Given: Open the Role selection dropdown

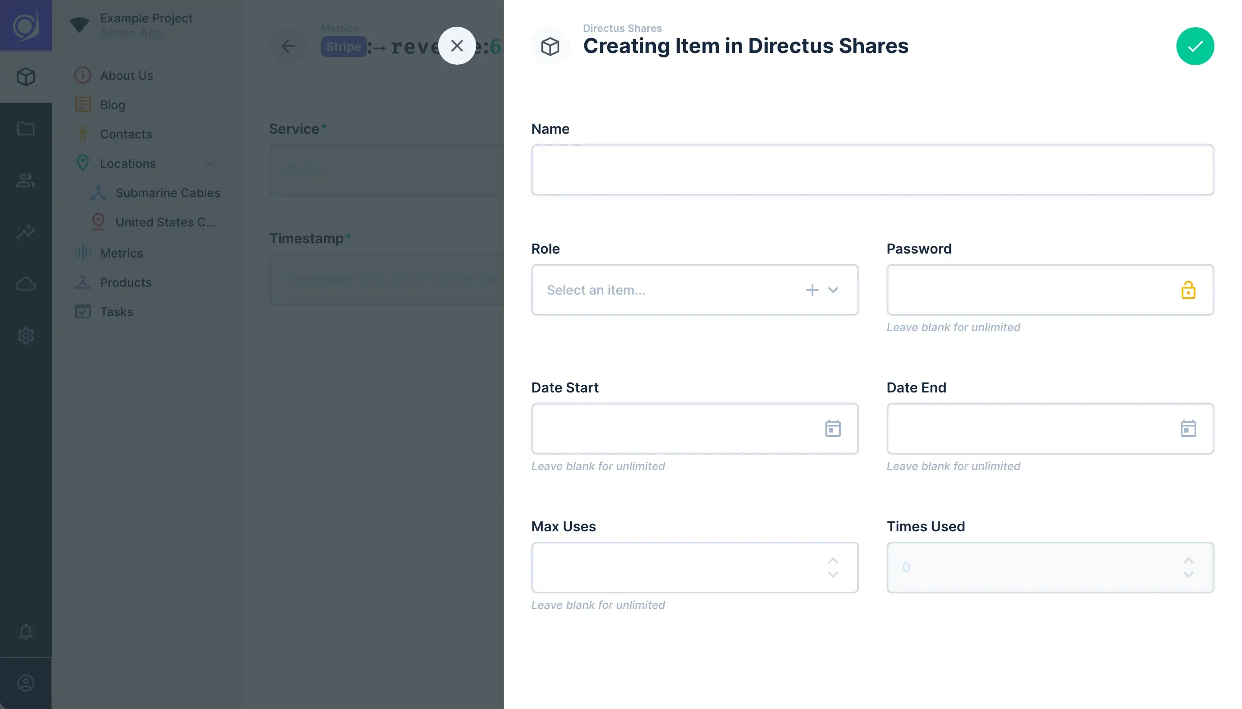Looking at the screenshot, I should [833, 289].
